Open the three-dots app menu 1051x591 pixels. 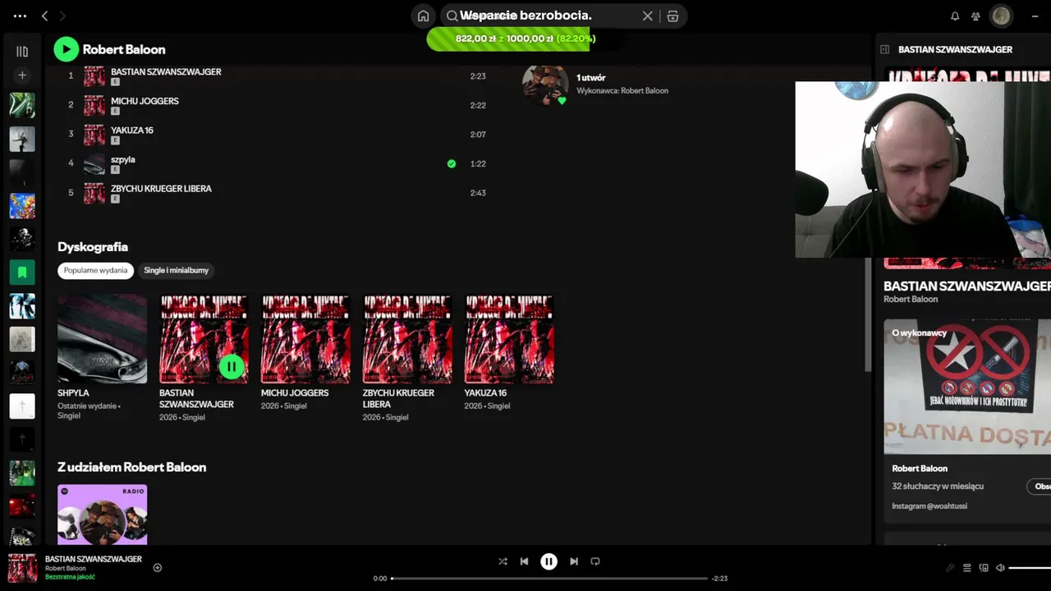click(20, 16)
